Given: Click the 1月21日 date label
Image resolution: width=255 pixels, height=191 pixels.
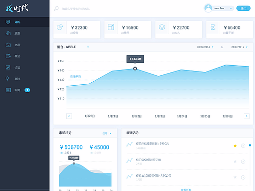Looking at the screenshot, I should [x=113, y=116].
